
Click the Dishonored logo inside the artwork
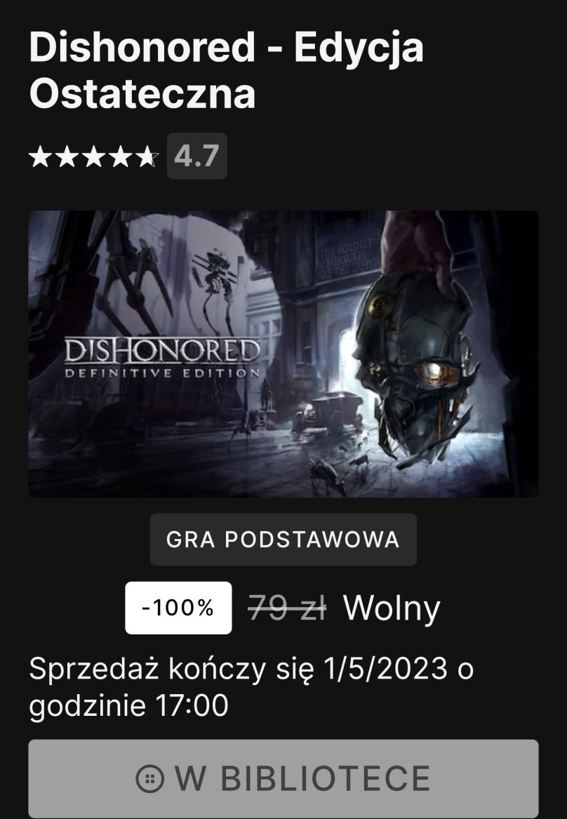pos(162,358)
